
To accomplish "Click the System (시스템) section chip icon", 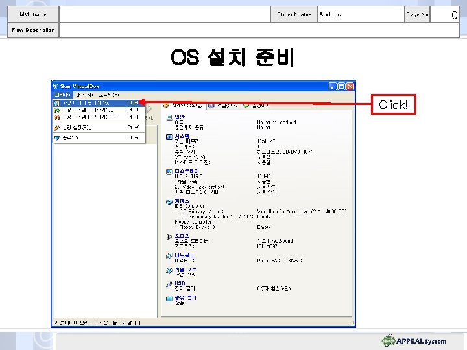I will (169, 137).
